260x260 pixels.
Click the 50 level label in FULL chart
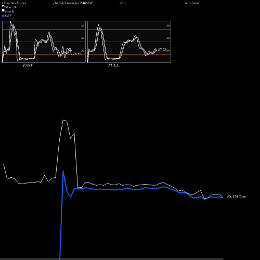coord(168,38)
